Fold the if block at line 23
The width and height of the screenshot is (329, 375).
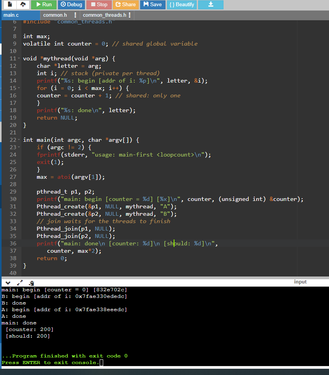(x=19, y=147)
